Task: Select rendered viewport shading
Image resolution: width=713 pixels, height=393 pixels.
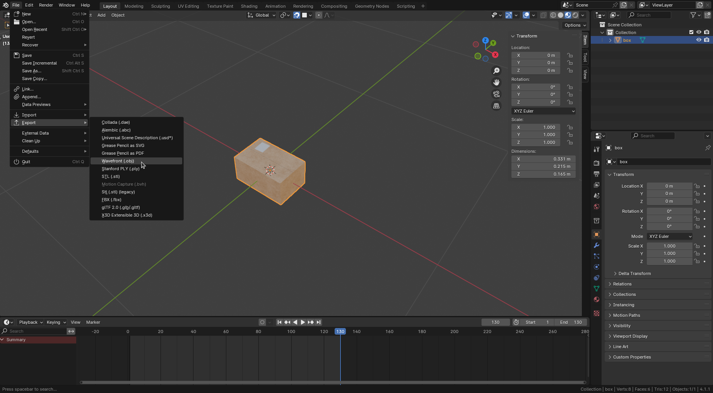Action: [x=575, y=15]
